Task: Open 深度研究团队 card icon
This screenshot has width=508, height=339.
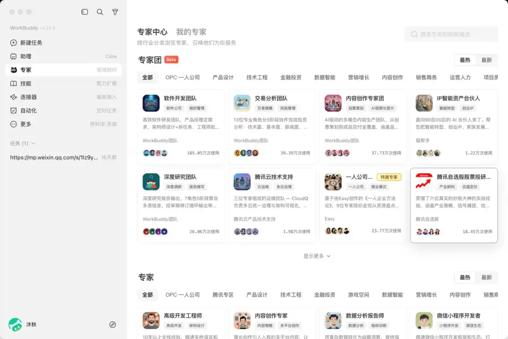Action: pos(151,182)
